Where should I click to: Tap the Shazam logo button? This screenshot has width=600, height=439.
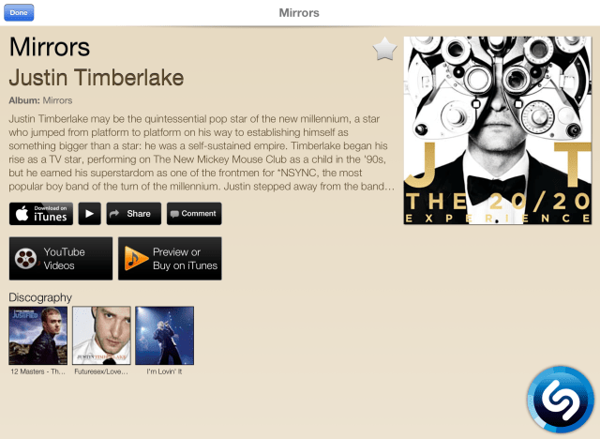(561, 400)
